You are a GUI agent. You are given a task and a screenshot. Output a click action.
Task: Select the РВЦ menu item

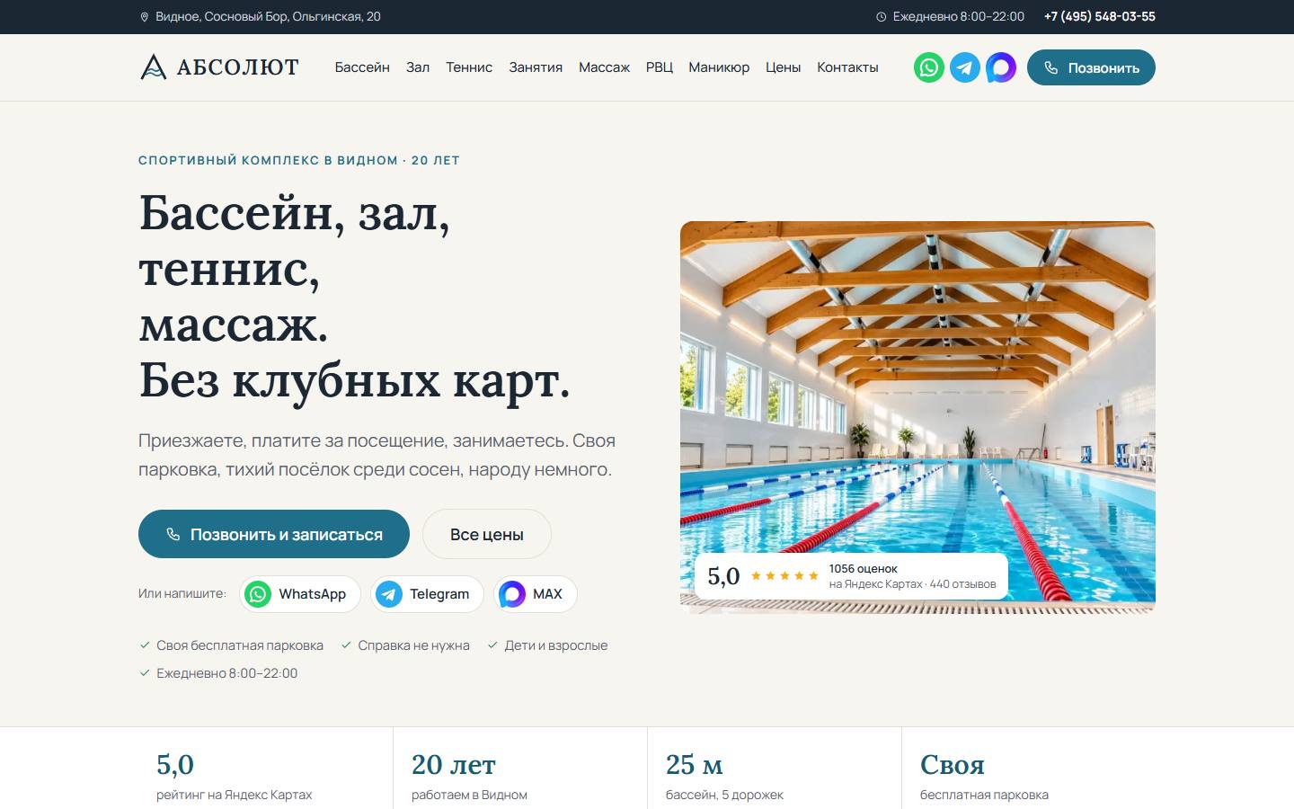tap(660, 67)
